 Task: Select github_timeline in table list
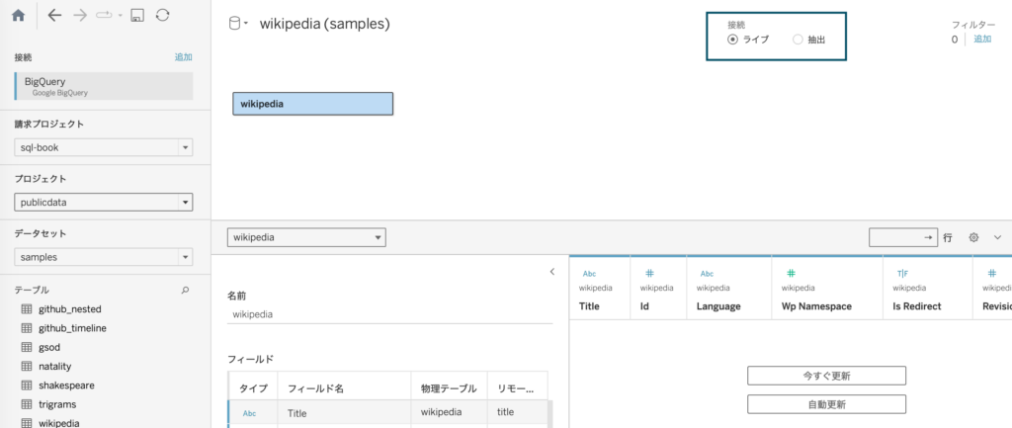pyautogui.click(x=72, y=328)
